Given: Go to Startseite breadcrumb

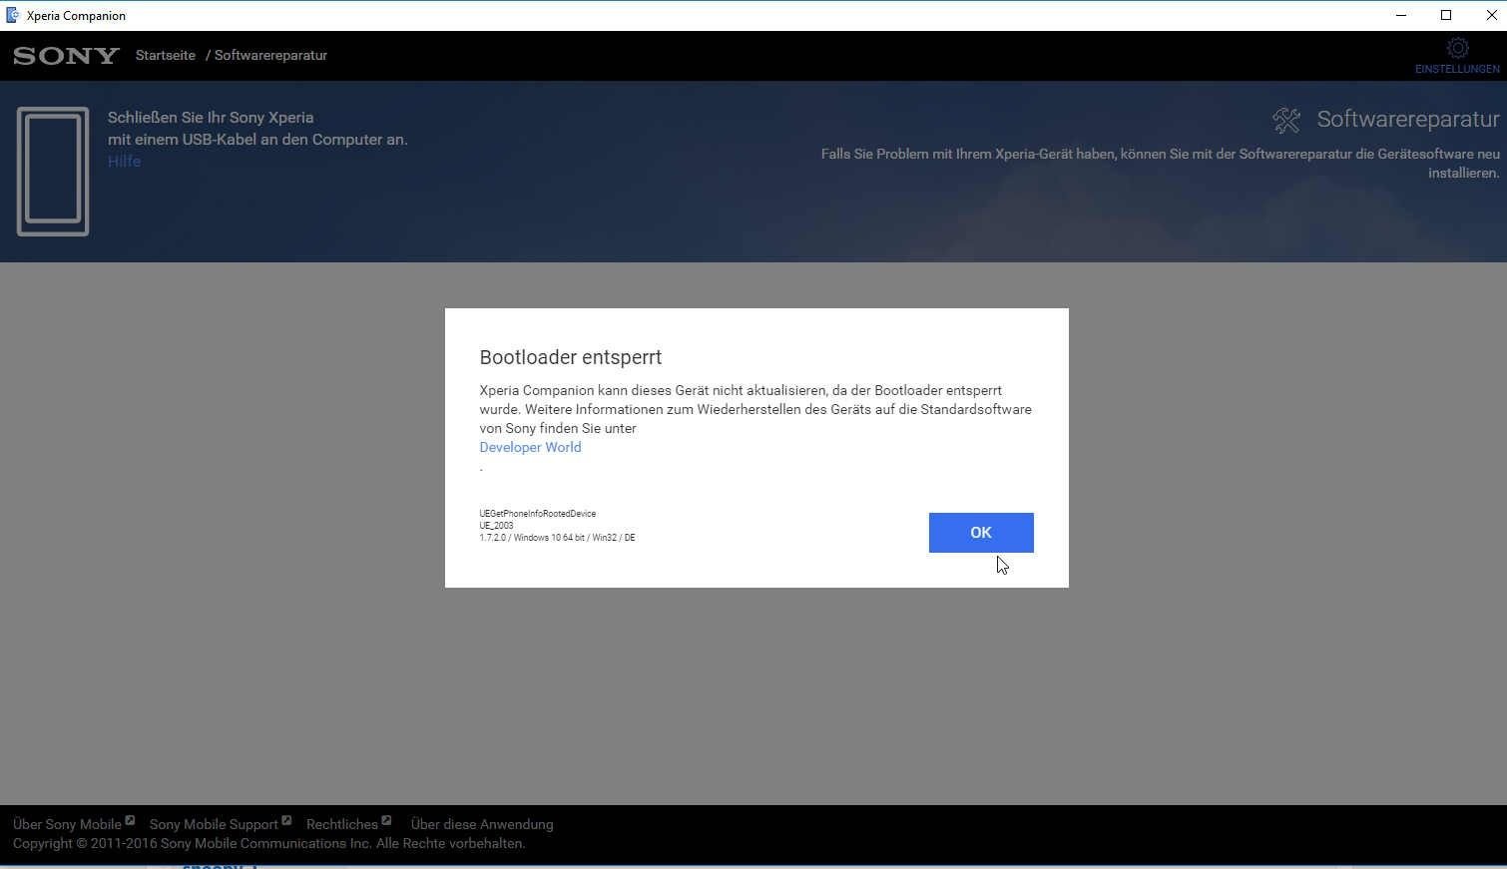Looking at the screenshot, I should [x=166, y=55].
